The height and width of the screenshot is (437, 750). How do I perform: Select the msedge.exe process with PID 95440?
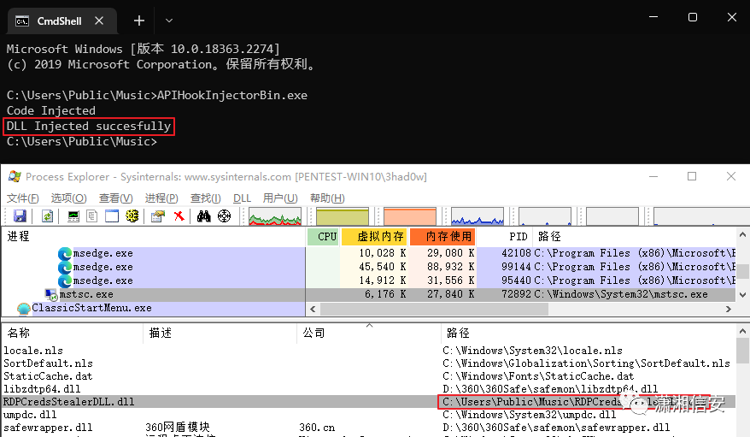[x=368, y=281]
